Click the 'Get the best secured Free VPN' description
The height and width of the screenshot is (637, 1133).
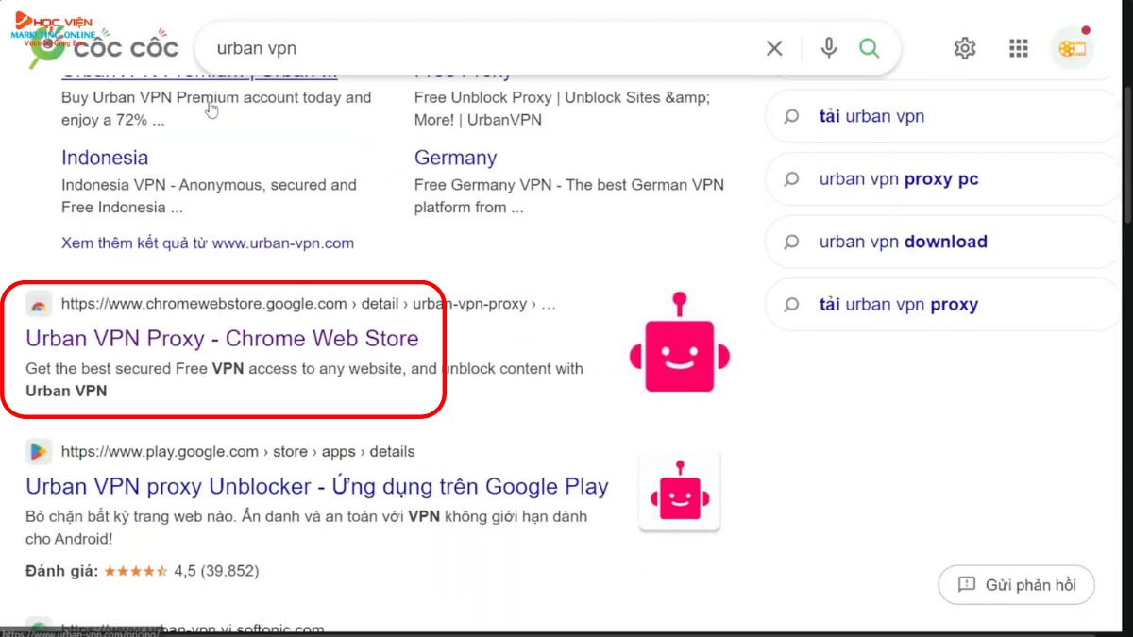pos(304,379)
